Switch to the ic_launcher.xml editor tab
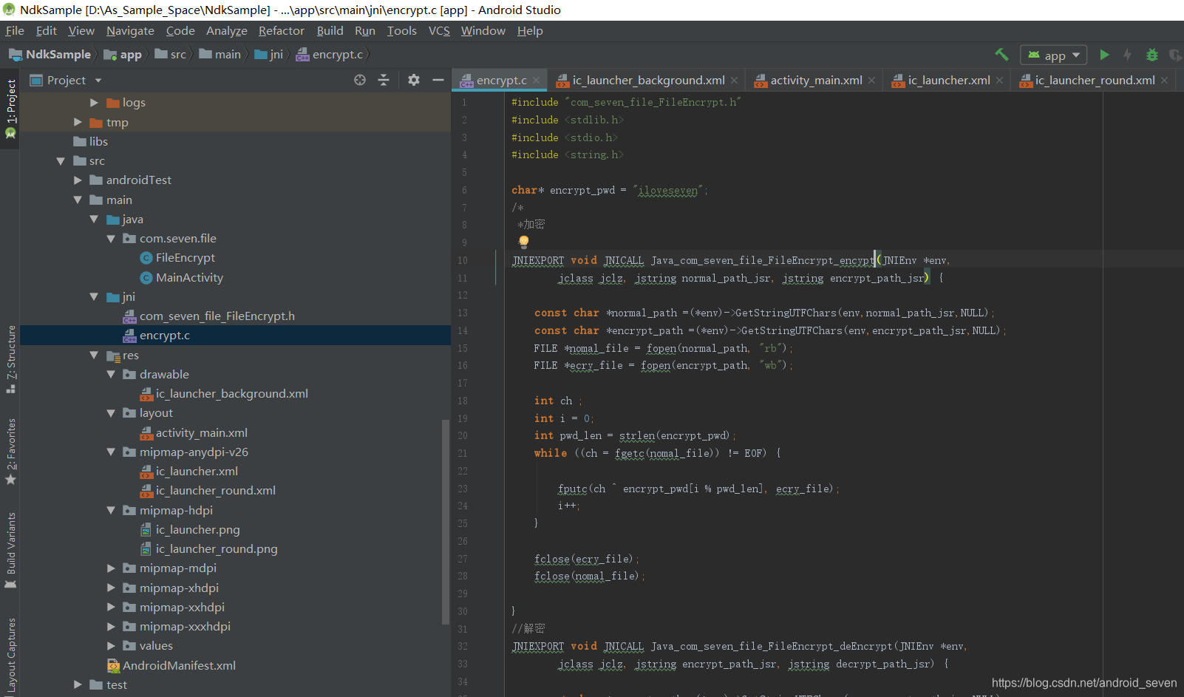The width and height of the screenshot is (1184, 697). coord(948,80)
